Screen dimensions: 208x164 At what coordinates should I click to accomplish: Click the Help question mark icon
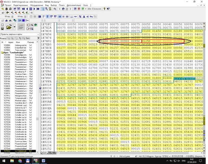click(105, 9)
